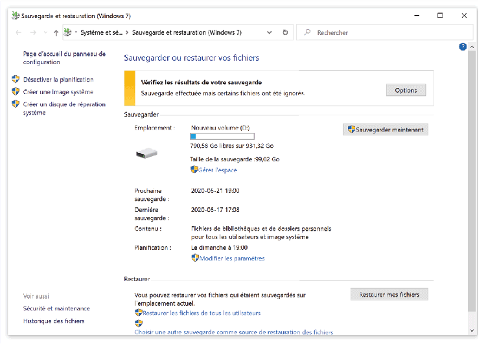Image resolution: width=486 pixels, height=344 pixels.
Task: Open 'Créer un disque de réparation système'
Action: tap(64, 108)
